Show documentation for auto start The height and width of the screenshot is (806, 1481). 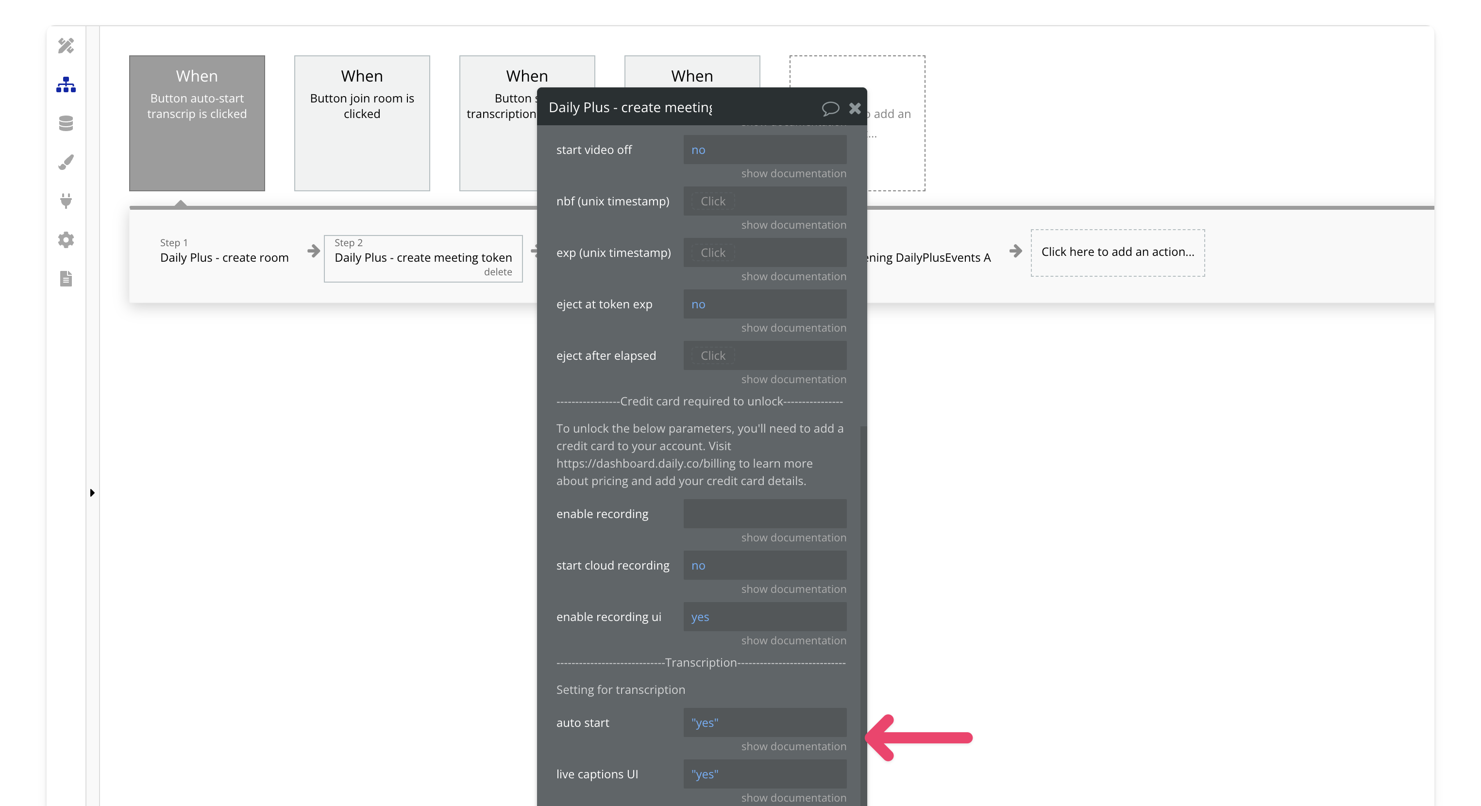tap(793, 746)
